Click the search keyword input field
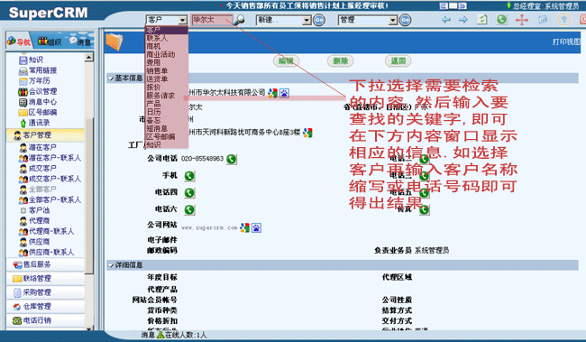The image size is (586, 342). 212,20
